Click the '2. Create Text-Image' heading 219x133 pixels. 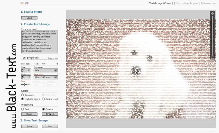35,24
